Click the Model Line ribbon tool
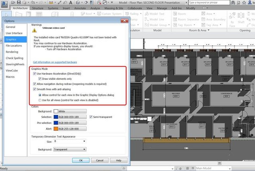Image resolution: width=255 pixels, height=171 pixels. [154, 19]
